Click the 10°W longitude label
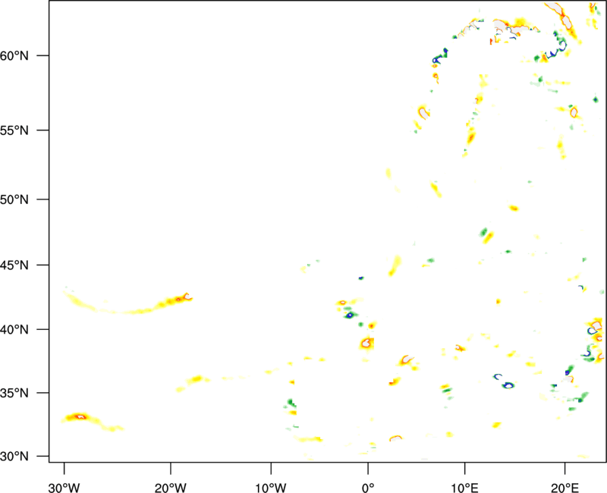This screenshot has width=607, height=493. pyautogui.click(x=270, y=488)
